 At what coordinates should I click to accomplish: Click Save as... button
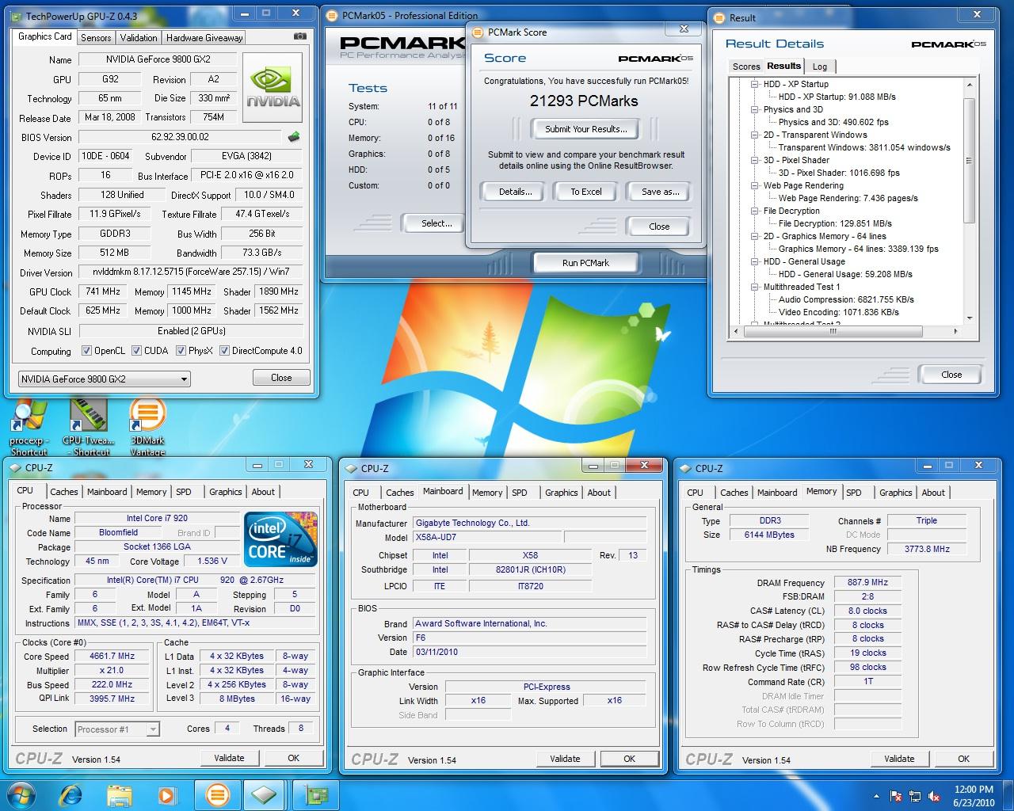(660, 192)
